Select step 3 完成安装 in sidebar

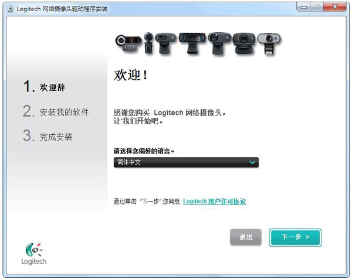[56, 137]
